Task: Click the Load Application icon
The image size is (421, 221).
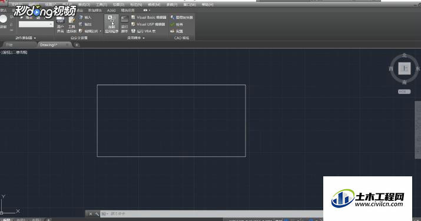Action: click(111, 24)
